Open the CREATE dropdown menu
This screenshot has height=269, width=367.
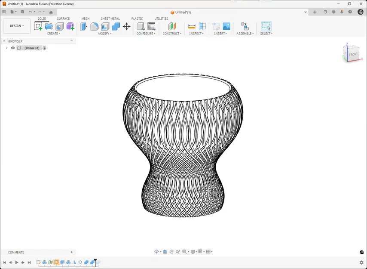click(54, 34)
